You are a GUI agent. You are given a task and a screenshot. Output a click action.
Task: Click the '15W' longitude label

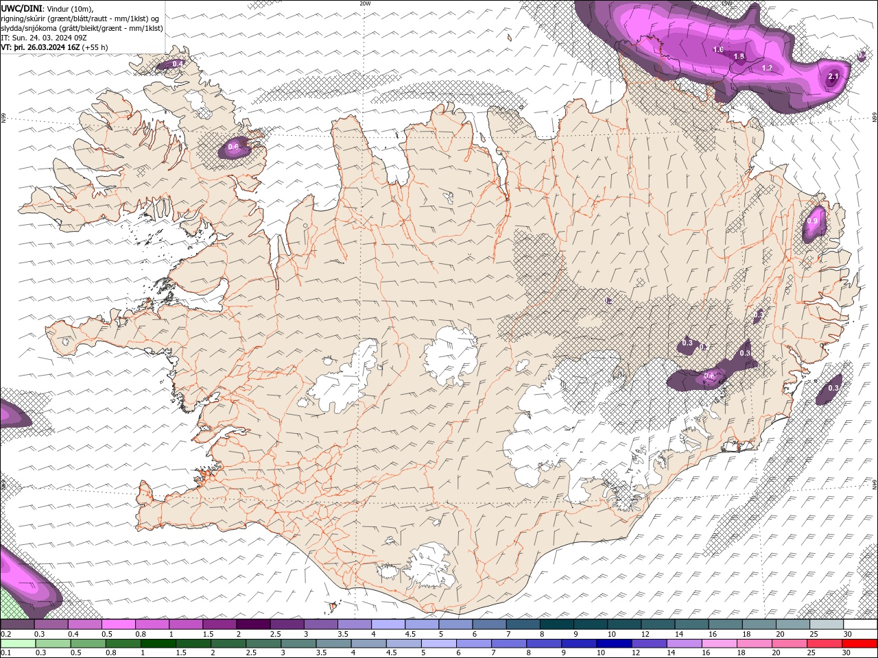click(726, 3)
